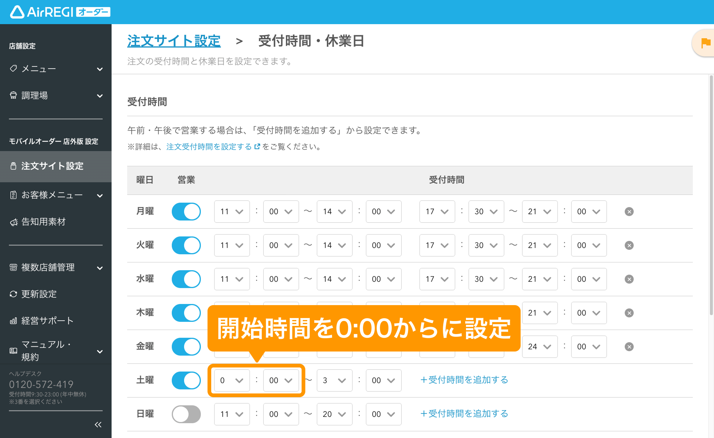The width and height of the screenshot is (714, 438).
Task: Toggle 水曜 business switch
Action: click(186, 279)
